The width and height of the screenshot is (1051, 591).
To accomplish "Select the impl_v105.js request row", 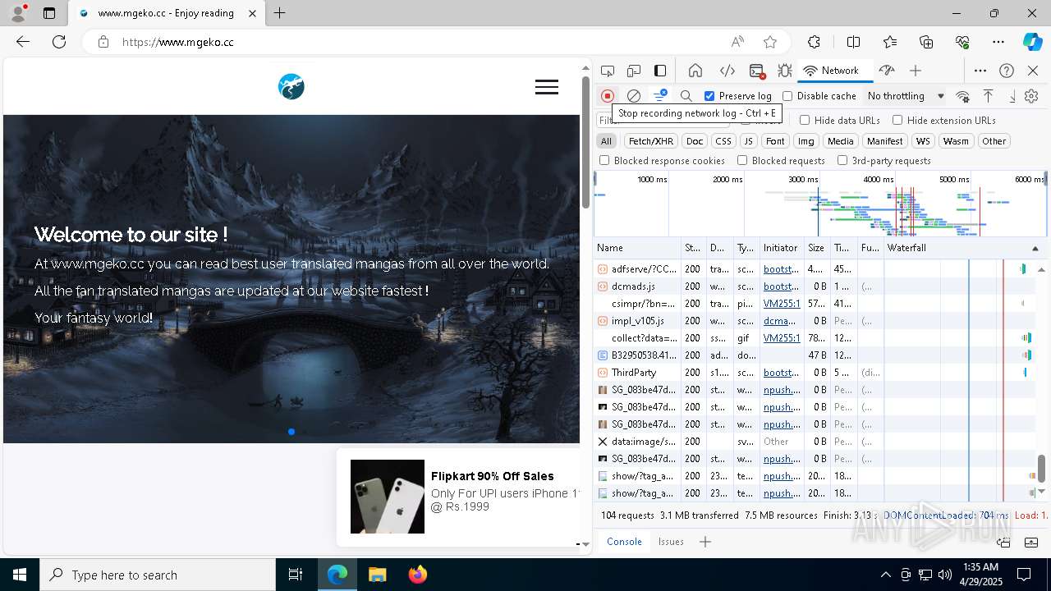I will tap(815, 321).
